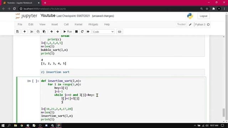Image resolution: width=228 pixels, height=128 pixels.
Task: Run the current cell
Action: (68, 32)
